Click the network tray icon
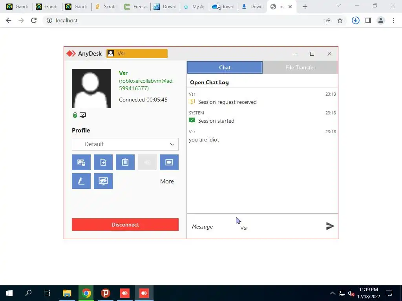Screen dimensions: 402x301 coord(342,293)
